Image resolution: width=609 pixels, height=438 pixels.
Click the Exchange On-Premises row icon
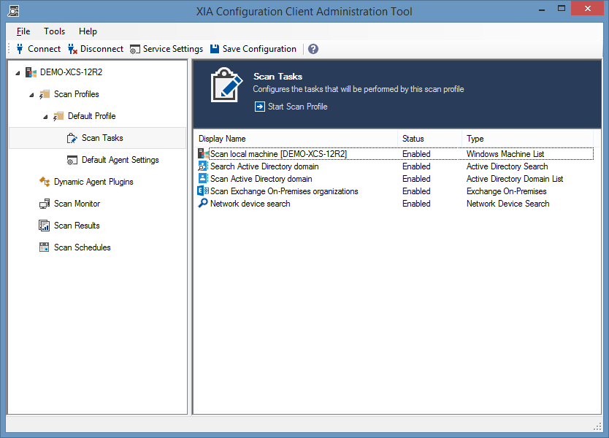click(x=203, y=191)
